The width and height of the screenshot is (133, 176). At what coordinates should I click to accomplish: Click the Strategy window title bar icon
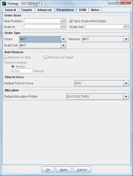coord(4,3)
